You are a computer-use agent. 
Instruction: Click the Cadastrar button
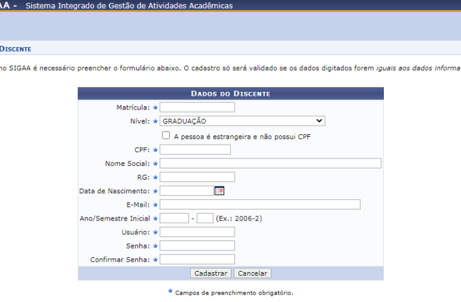[211, 273]
